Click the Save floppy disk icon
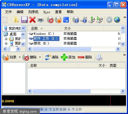The height and width of the screenshot is (114, 128). click(24, 20)
